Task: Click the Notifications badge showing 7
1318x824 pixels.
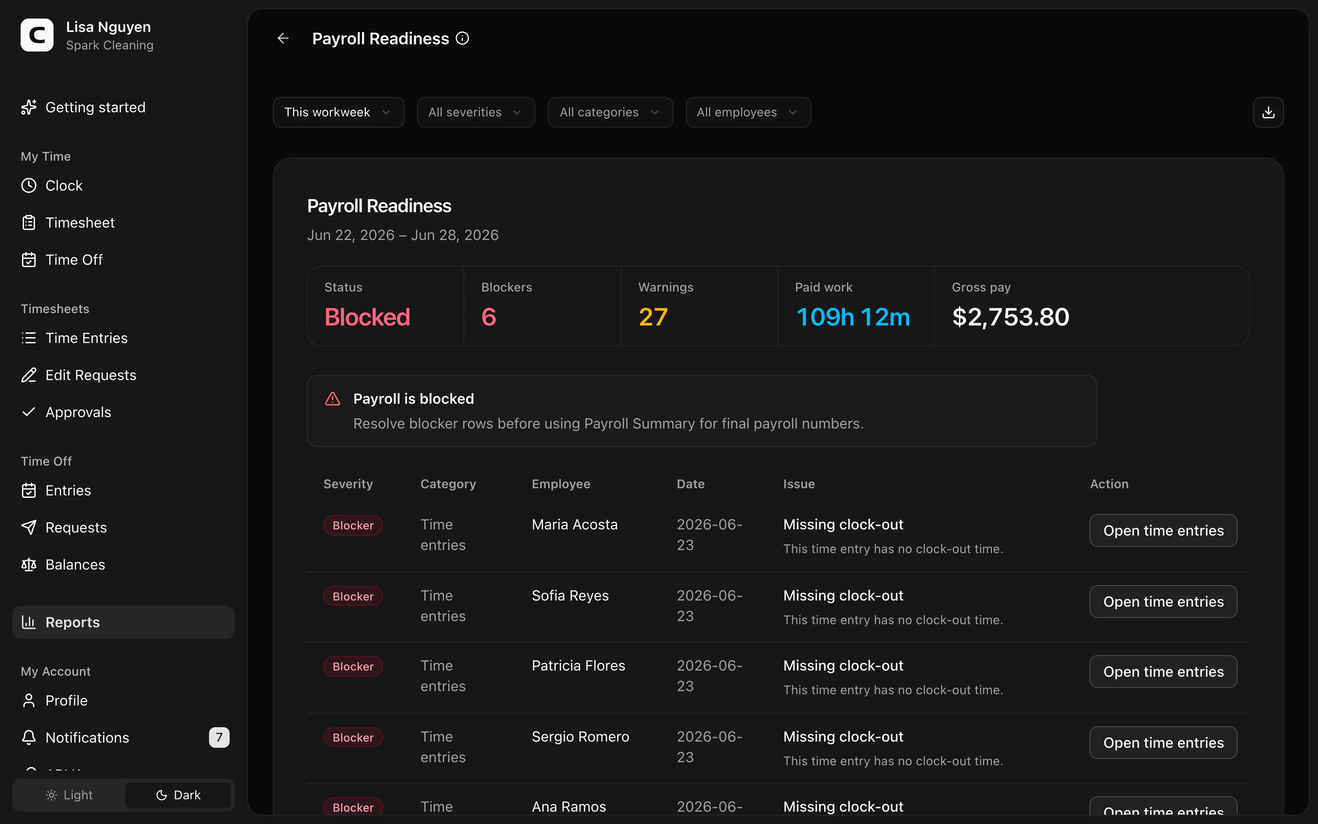Action: pos(219,737)
